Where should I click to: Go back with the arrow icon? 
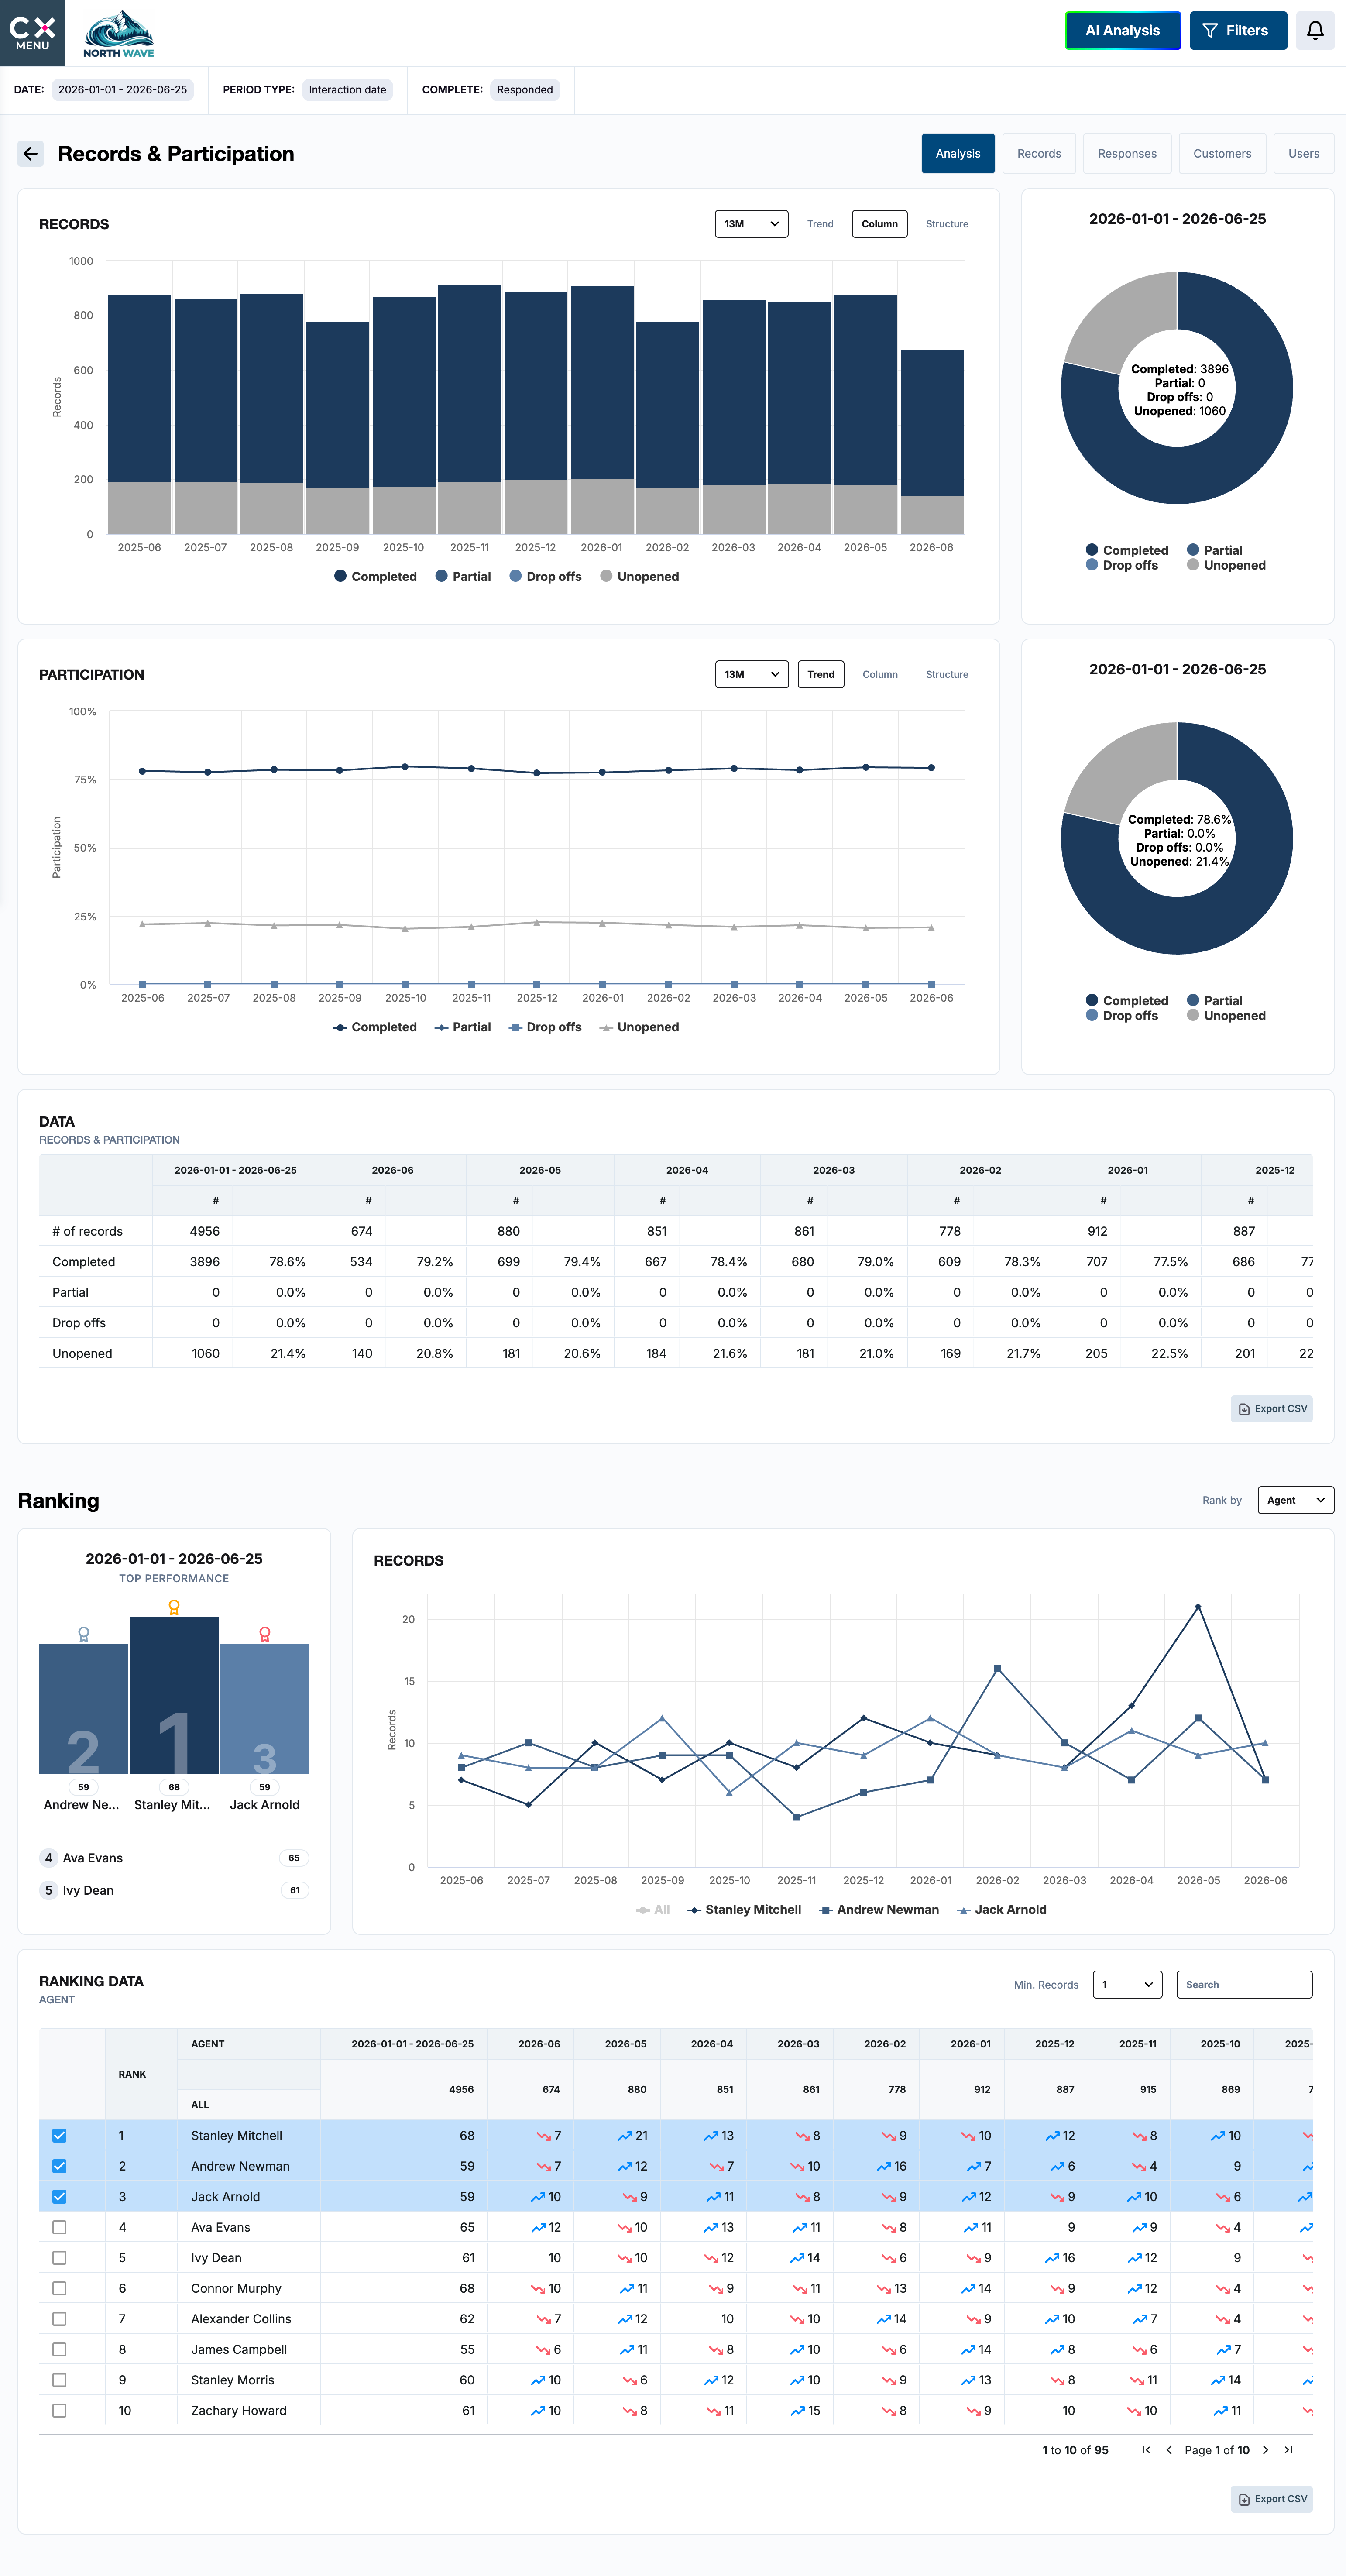point(30,154)
